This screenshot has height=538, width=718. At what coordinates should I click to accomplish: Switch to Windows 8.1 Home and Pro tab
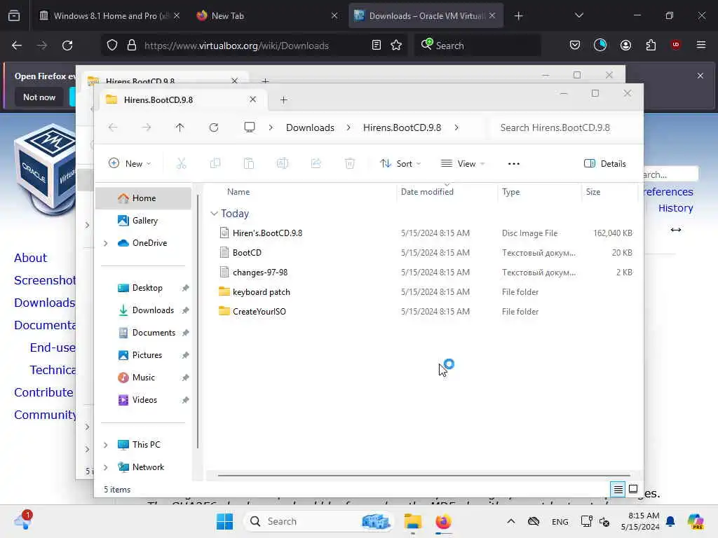coord(110,16)
